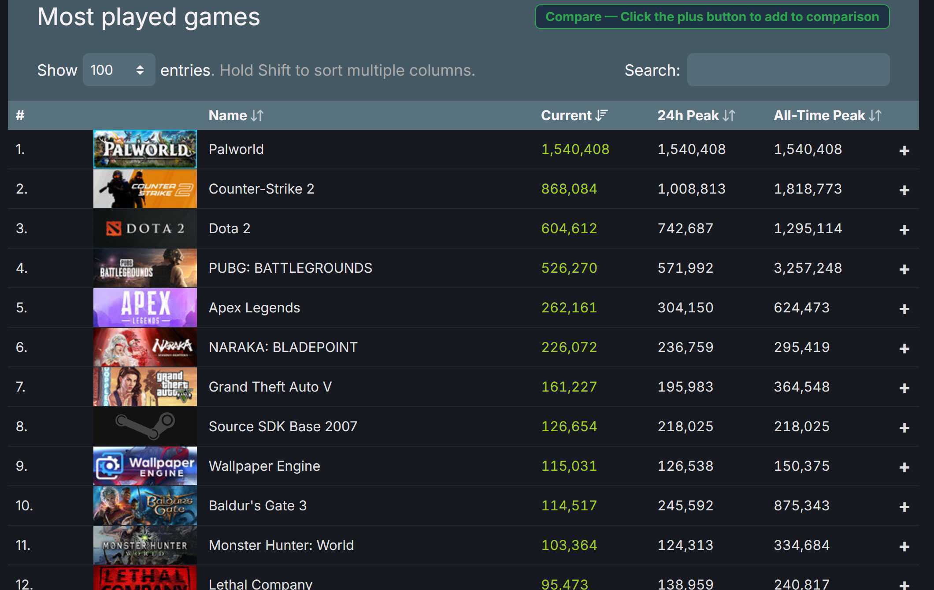Focus the Search input field

tap(788, 70)
